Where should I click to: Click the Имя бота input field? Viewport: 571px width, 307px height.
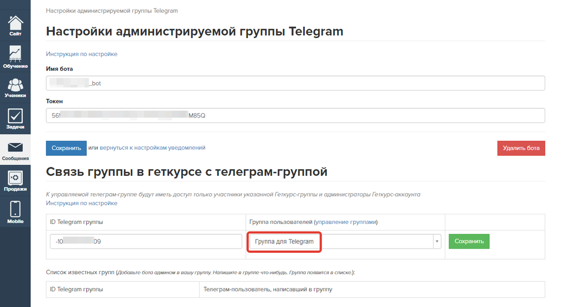point(295,83)
